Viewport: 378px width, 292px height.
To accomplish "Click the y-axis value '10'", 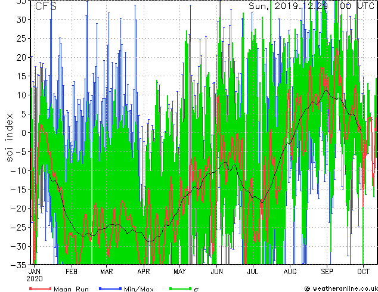I will pyautogui.click(x=21, y=95).
